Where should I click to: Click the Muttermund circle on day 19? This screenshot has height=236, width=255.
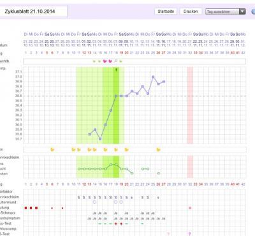[x=121, y=202]
